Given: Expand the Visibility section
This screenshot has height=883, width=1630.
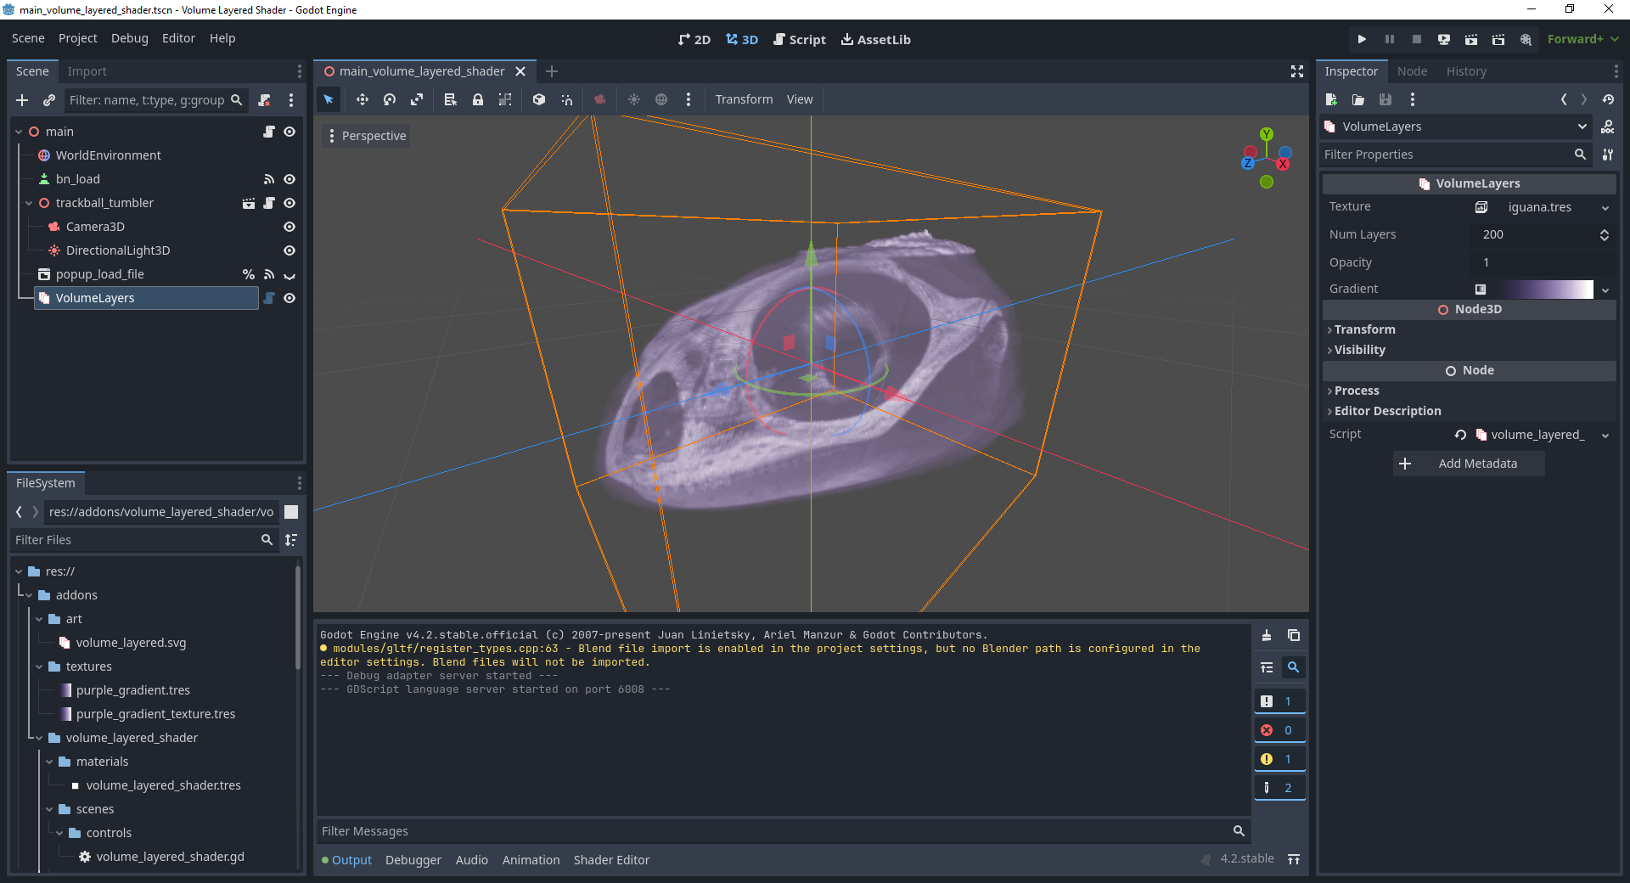Looking at the screenshot, I should point(1469,350).
